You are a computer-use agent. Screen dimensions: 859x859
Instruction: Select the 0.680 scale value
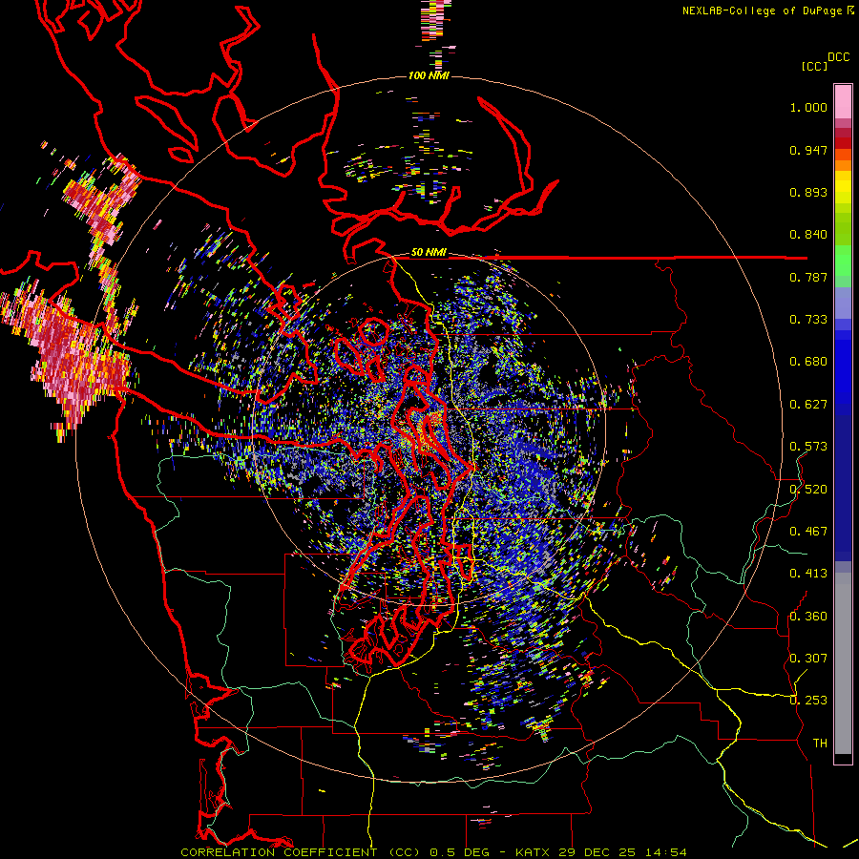coord(808,362)
